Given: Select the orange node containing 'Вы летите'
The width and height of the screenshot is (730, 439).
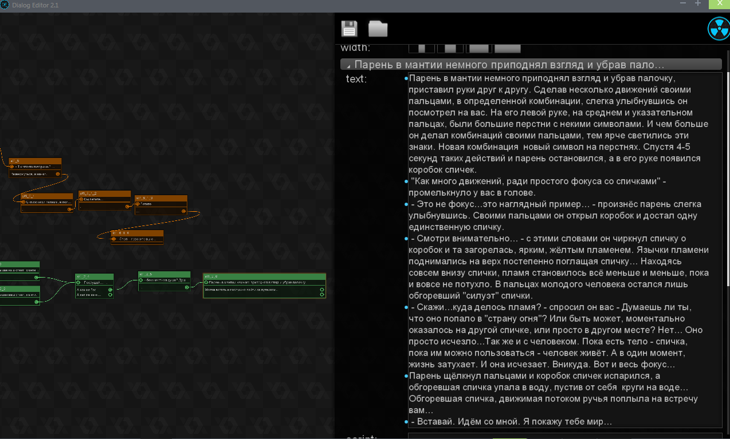Looking at the screenshot, I should point(104,201).
